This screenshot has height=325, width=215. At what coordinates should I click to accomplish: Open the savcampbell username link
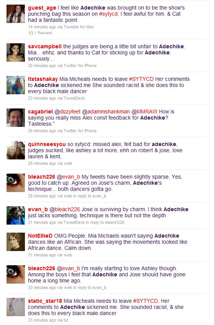click(x=45, y=46)
